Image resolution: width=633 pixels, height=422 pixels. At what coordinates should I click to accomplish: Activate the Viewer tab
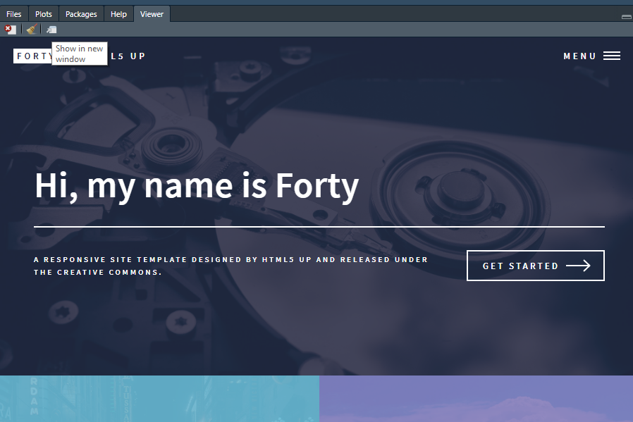pyautogui.click(x=152, y=14)
